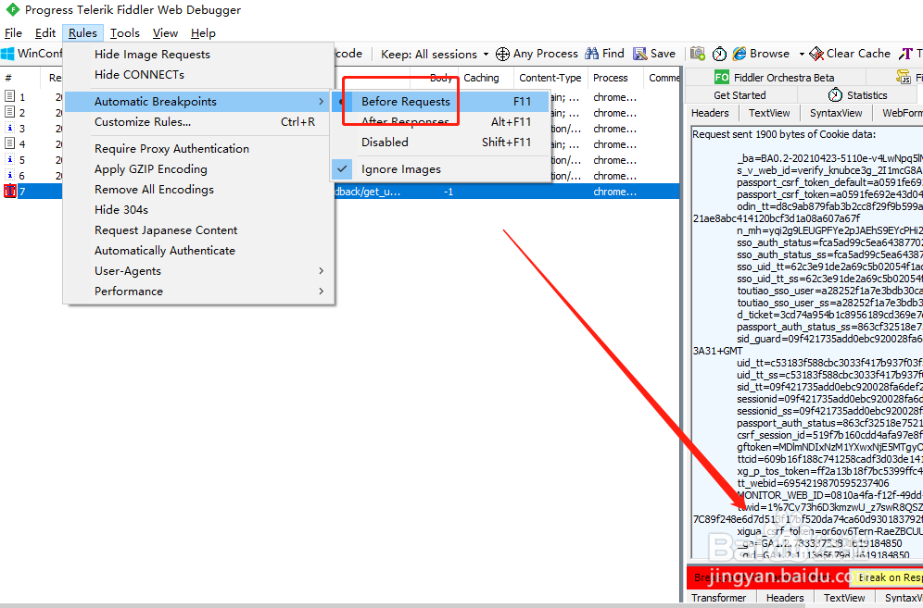The image size is (923, 608).
Task: Switch to the request TextView tab
Action: coord(769,113)
